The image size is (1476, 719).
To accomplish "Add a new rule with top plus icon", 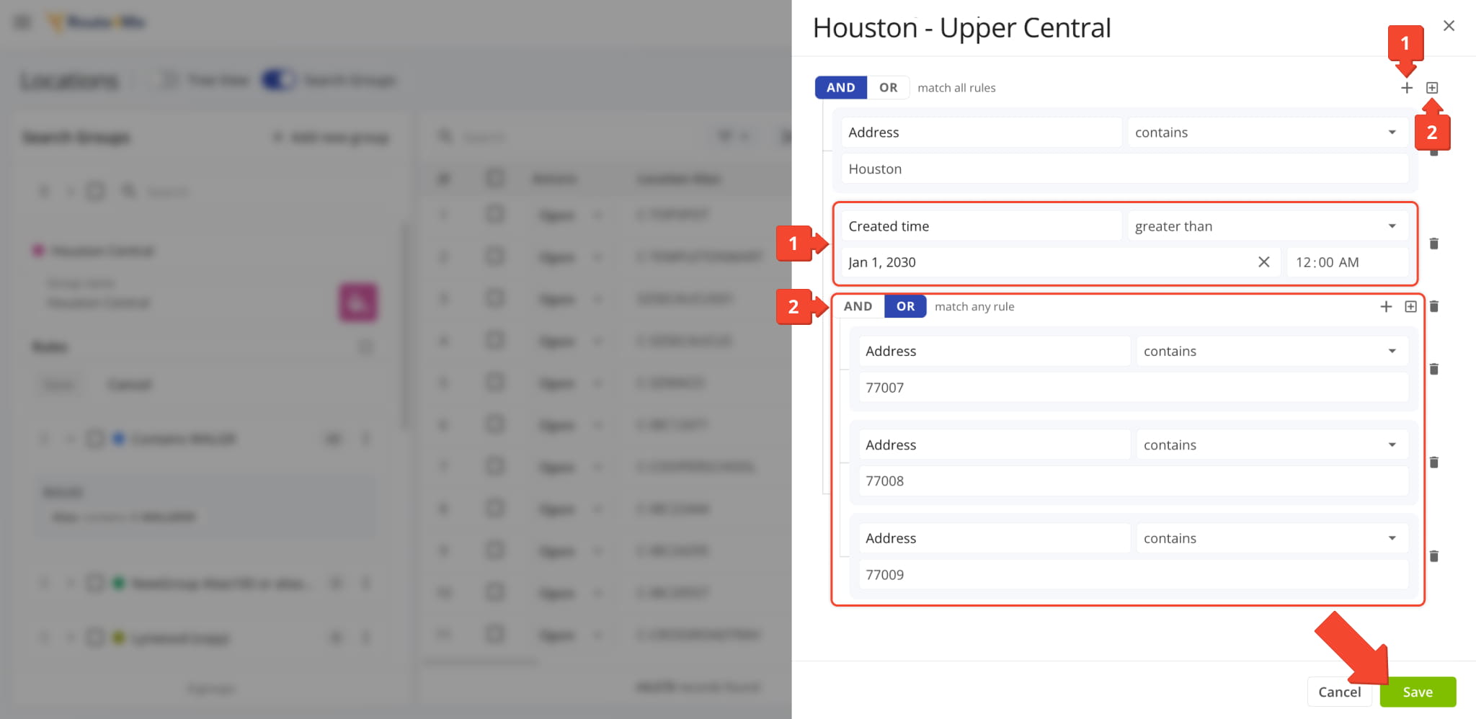I will coord(1406,88).
